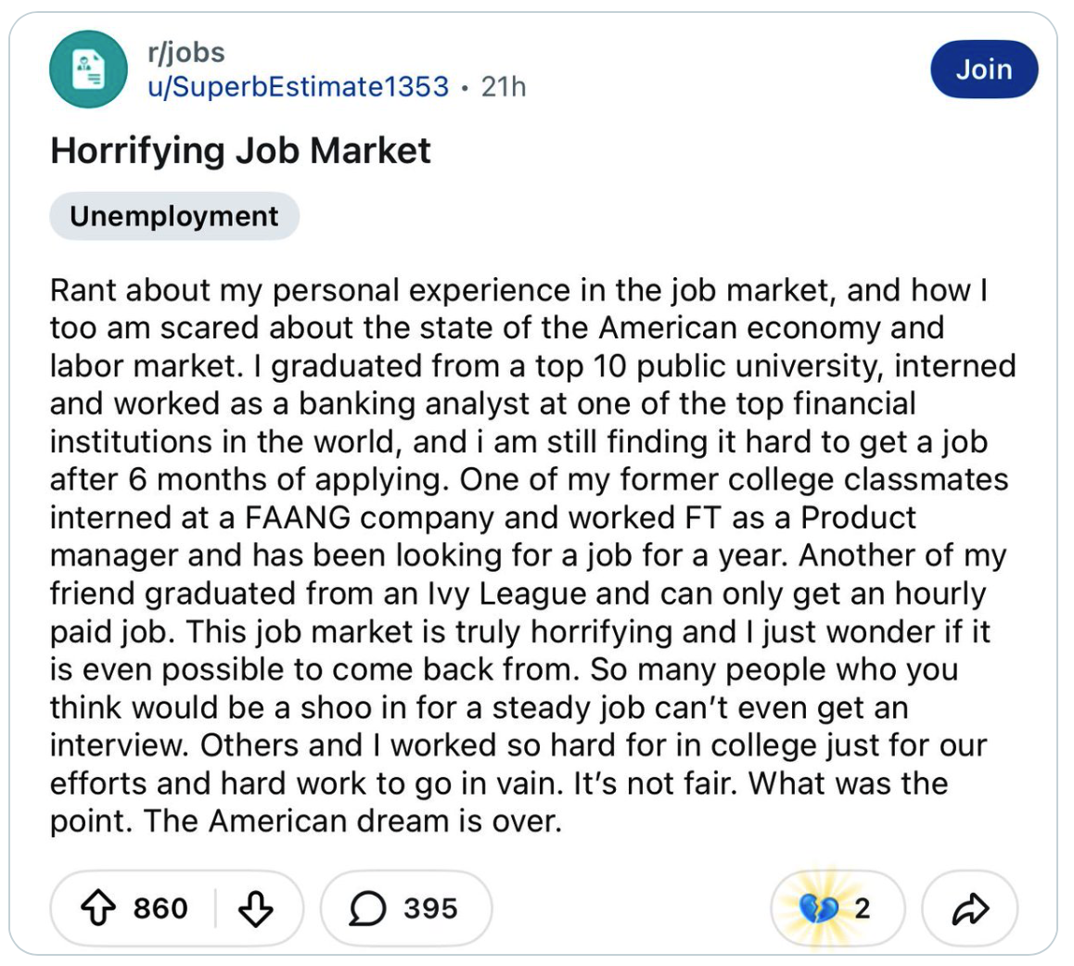Viewport: 1074px width, 966px height.
Task: Downvote the post with the down arrow
Action: (255, 908)
